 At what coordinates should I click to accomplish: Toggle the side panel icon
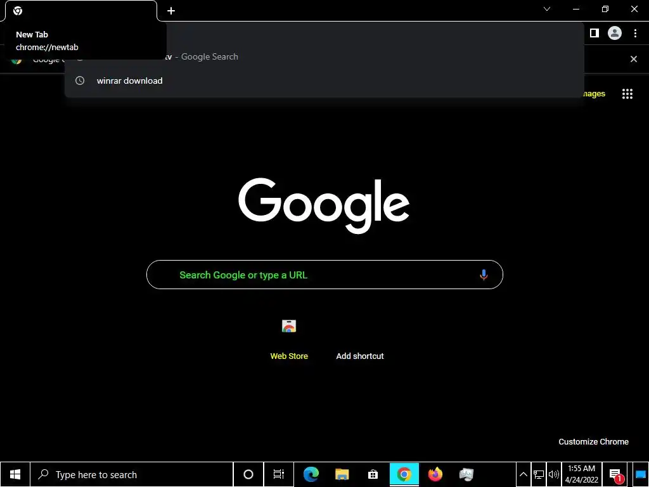[x=594, y=33]
